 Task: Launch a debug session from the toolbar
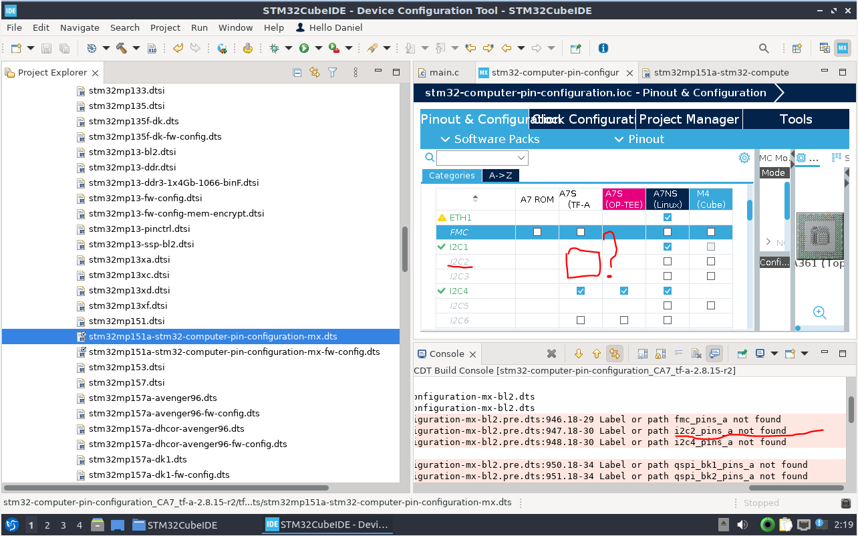click(275, 47)
